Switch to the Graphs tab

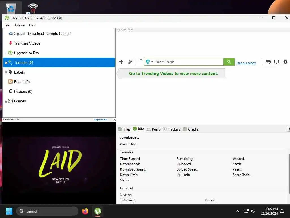click(191, 129)
